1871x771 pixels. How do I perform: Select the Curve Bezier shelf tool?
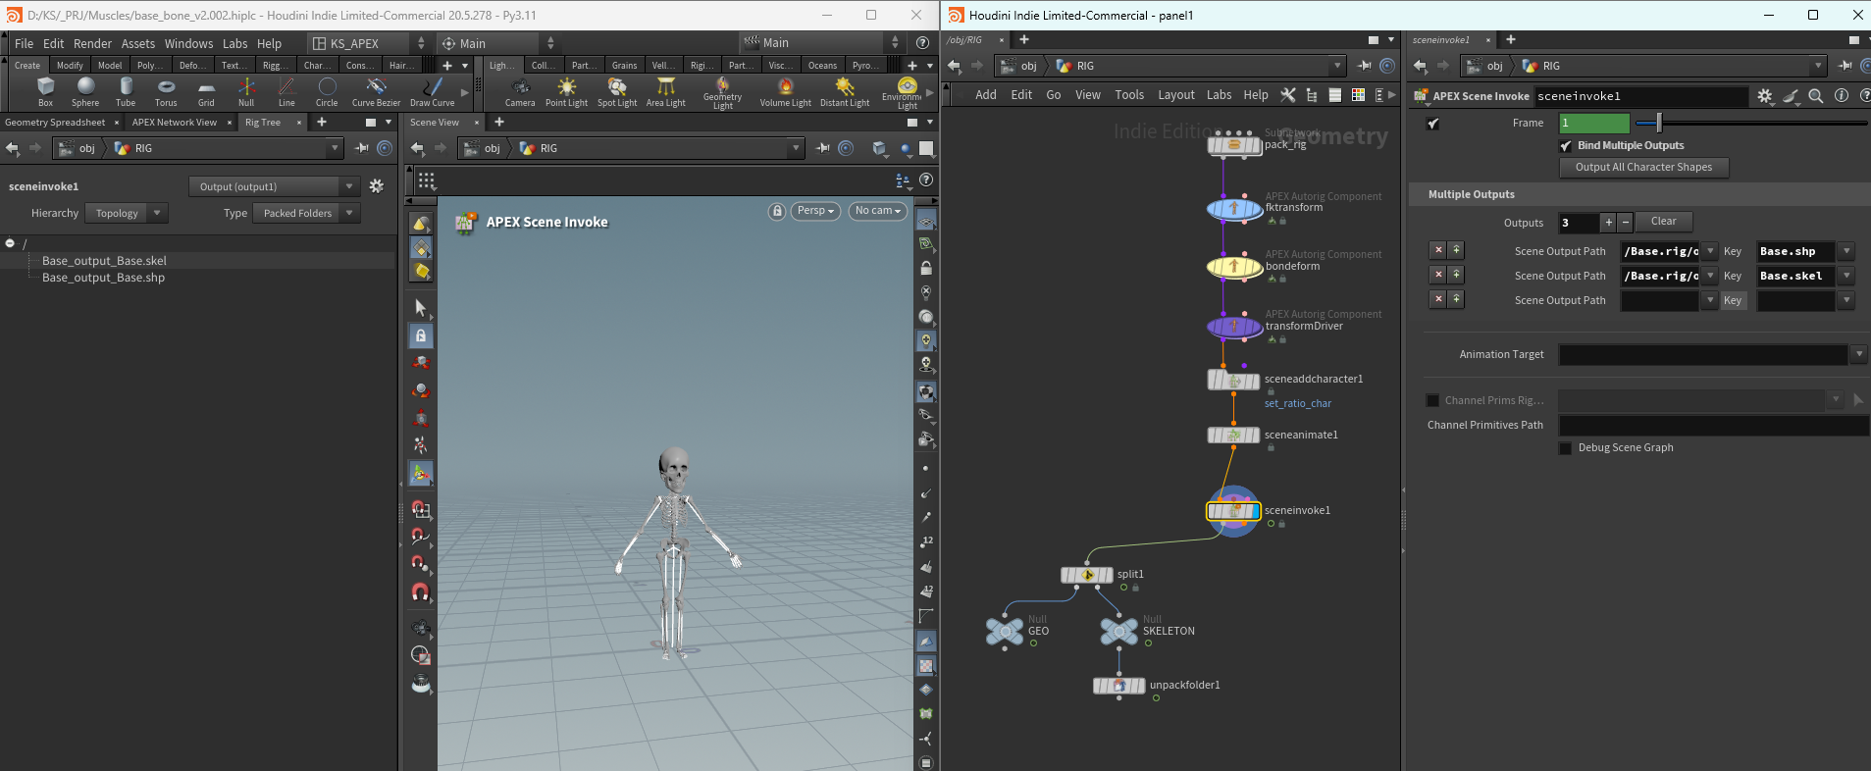click(376, 91)
